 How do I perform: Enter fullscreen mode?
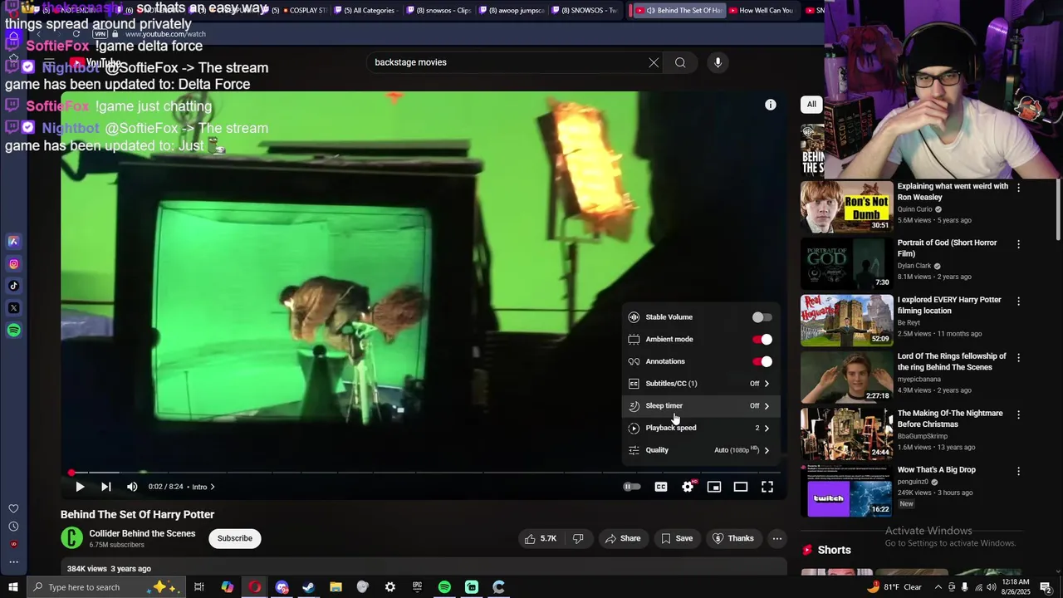tap(767, 487)
